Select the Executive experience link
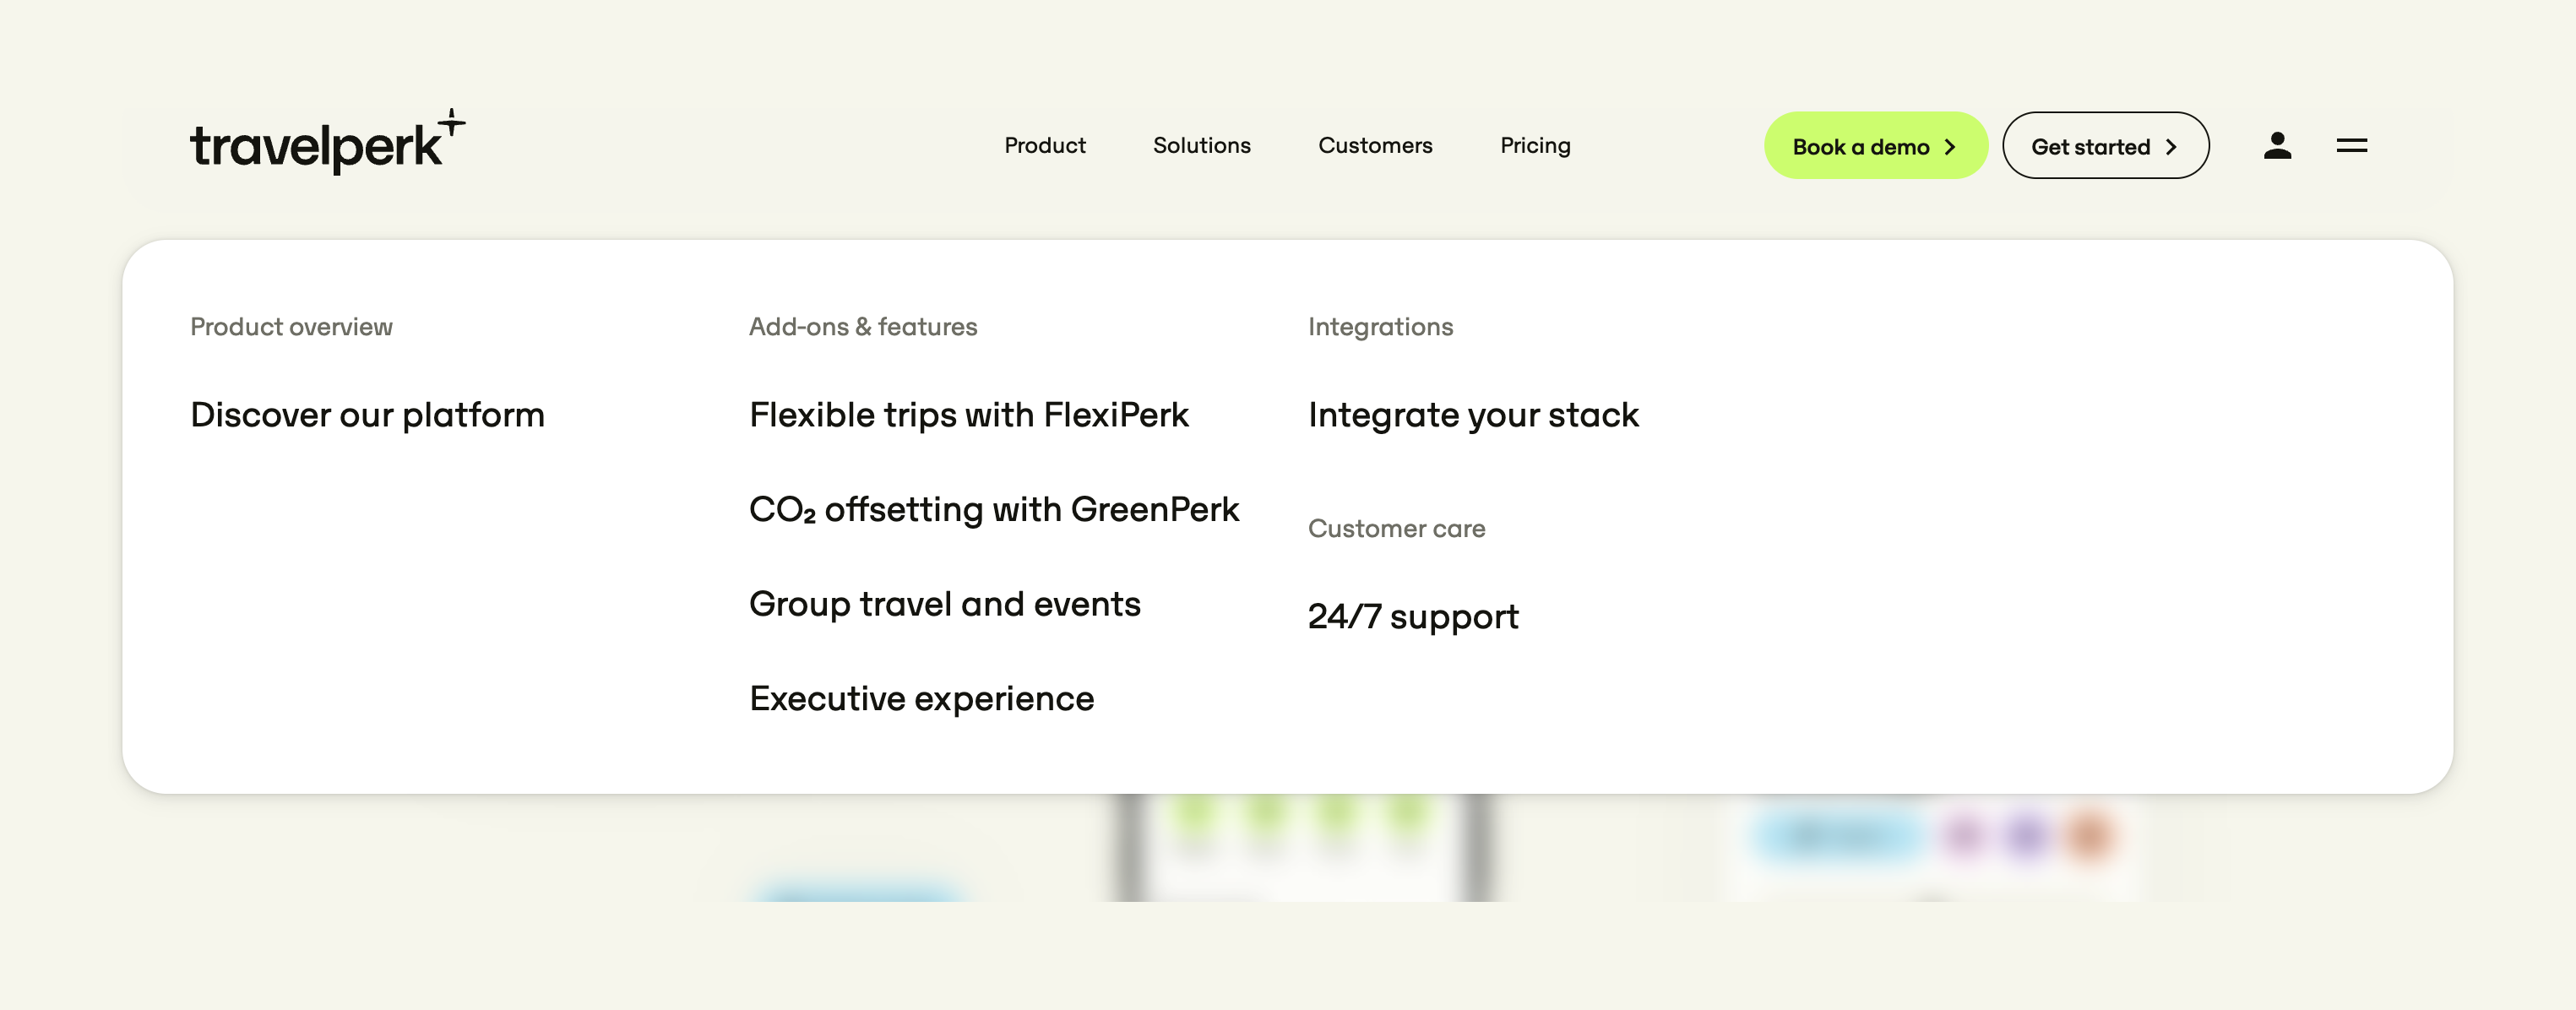Image resolution: width=2576 pixels, height=1010 pixels. point(921,699)
